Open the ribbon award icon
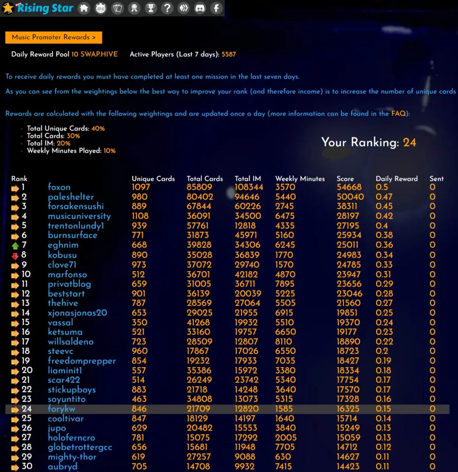This screenshot has height=472, width=458. [134, 8]
